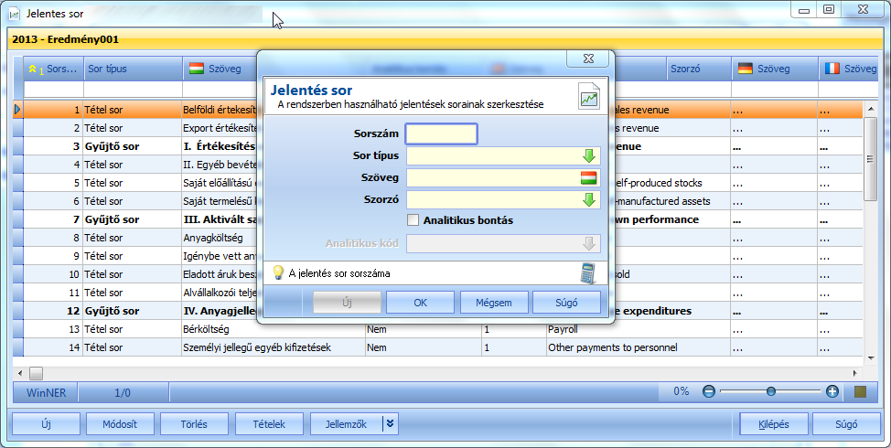The height and width of the screenshot is (448, 891).
Task: Cancel with the Mégsem button
Action: click(493, 303)
